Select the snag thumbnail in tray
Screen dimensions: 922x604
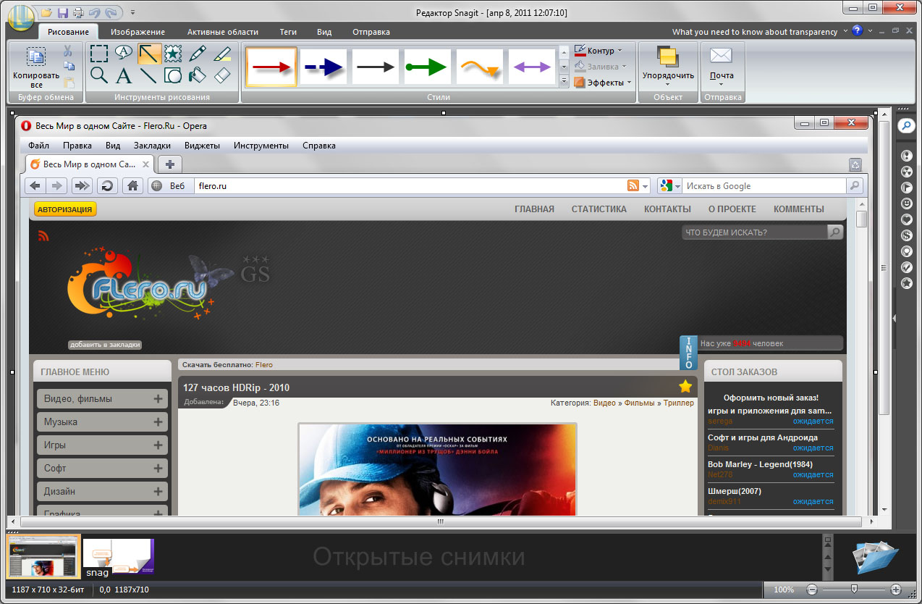click(x=119, y=557)
